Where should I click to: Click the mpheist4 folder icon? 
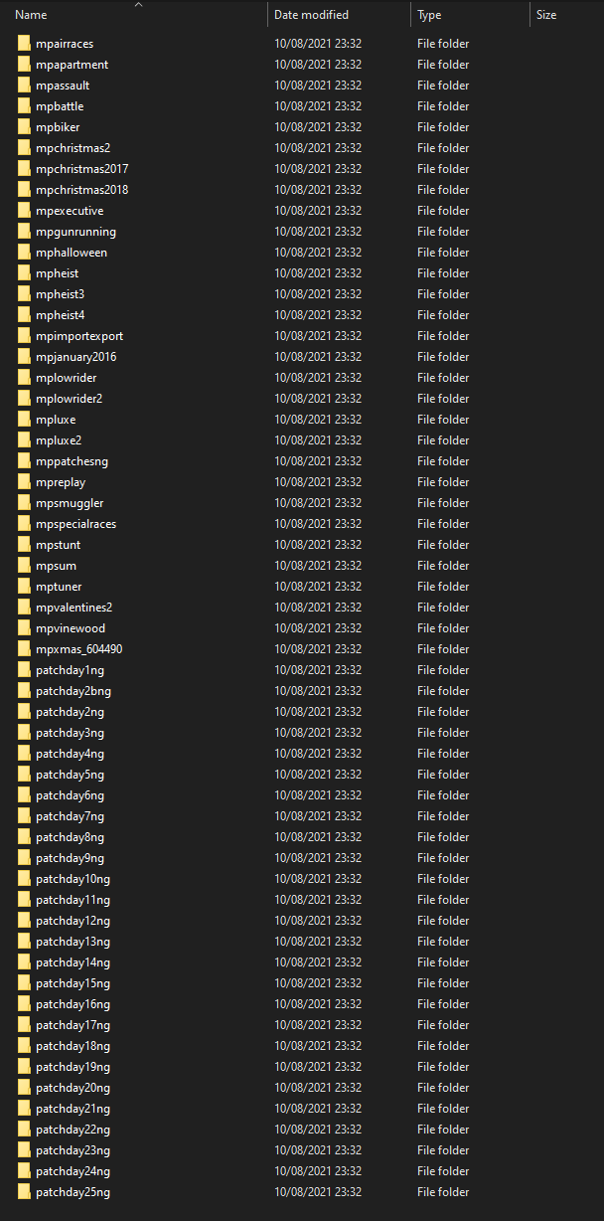pyautogui.click(x=25, y=315)
